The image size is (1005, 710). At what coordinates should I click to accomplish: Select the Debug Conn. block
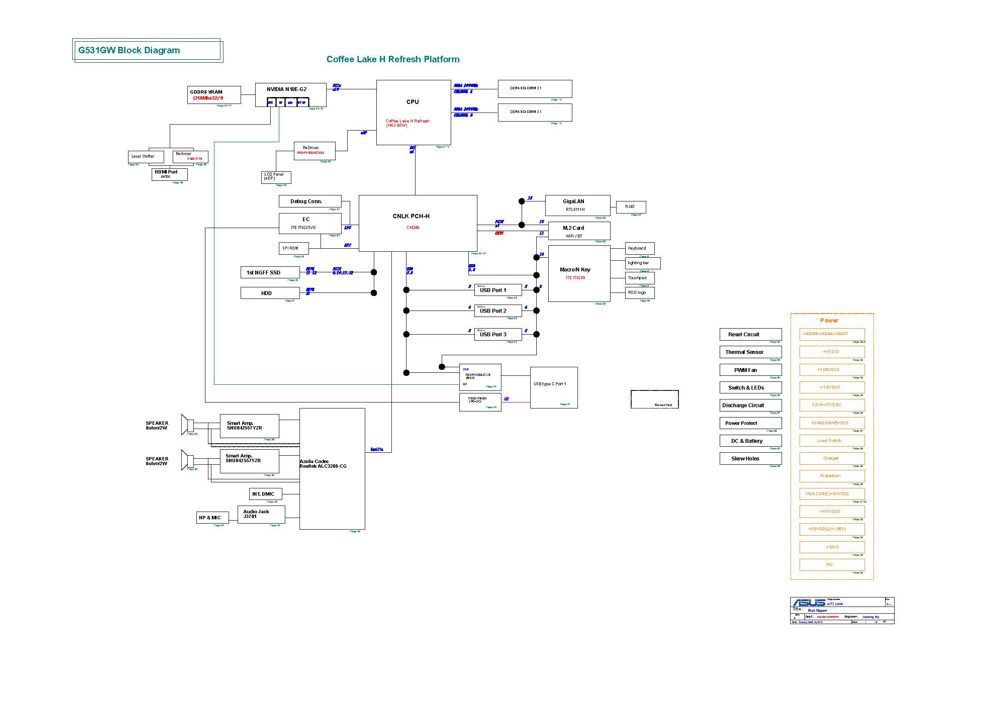(310, 201)
